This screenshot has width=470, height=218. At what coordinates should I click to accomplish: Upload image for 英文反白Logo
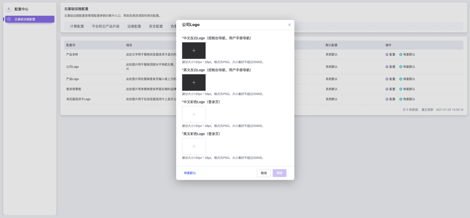click(x=193, y=82)
